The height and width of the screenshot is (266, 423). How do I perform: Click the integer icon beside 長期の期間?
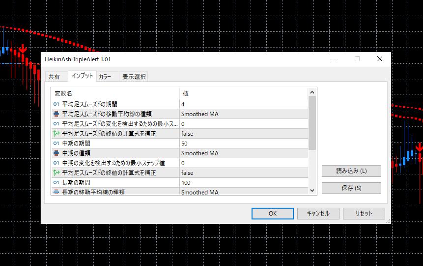[56, 183]
